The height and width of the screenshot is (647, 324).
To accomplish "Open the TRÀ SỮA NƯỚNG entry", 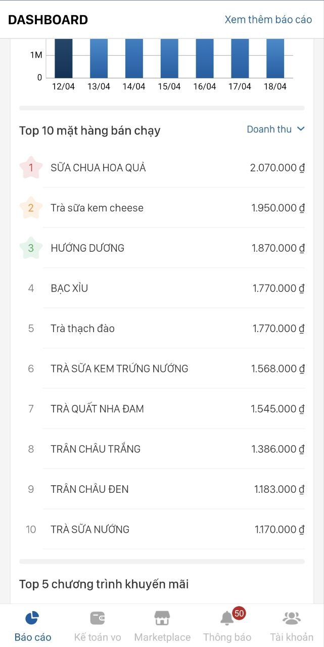I will pyautogui.click(x=90, y=529).
